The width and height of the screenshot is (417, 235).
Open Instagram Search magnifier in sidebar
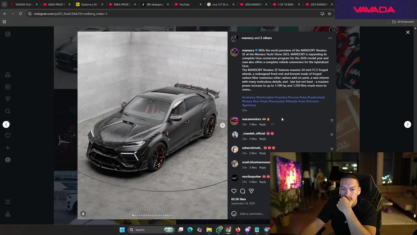pos(8,111)
